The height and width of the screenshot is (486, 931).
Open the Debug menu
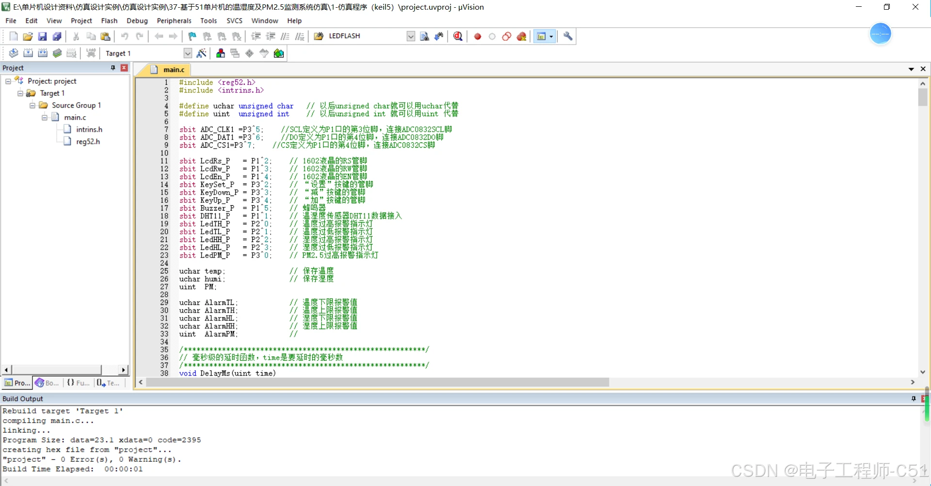[137, 21]
